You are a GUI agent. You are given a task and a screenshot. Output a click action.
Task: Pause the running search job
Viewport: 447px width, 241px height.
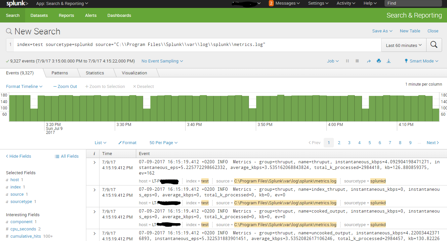[x=347, y=61]
